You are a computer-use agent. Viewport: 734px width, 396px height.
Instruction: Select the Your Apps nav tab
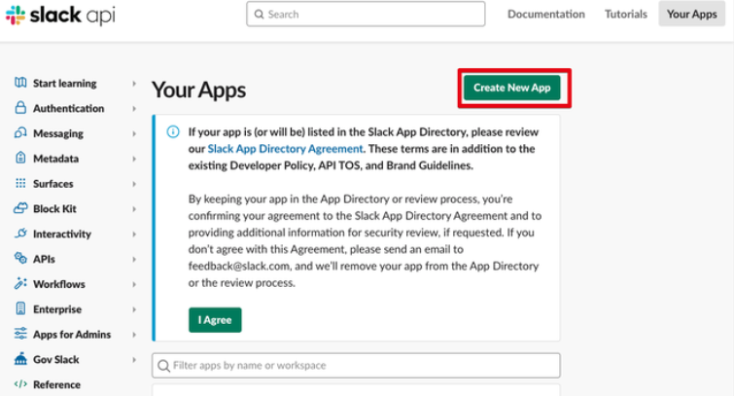click(691, 14)
